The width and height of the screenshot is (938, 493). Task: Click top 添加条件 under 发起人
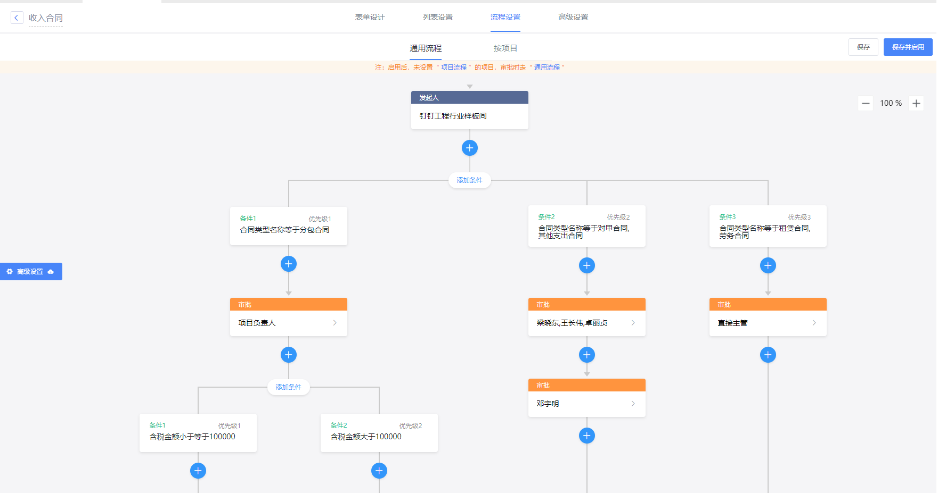[x=469, y=180]
